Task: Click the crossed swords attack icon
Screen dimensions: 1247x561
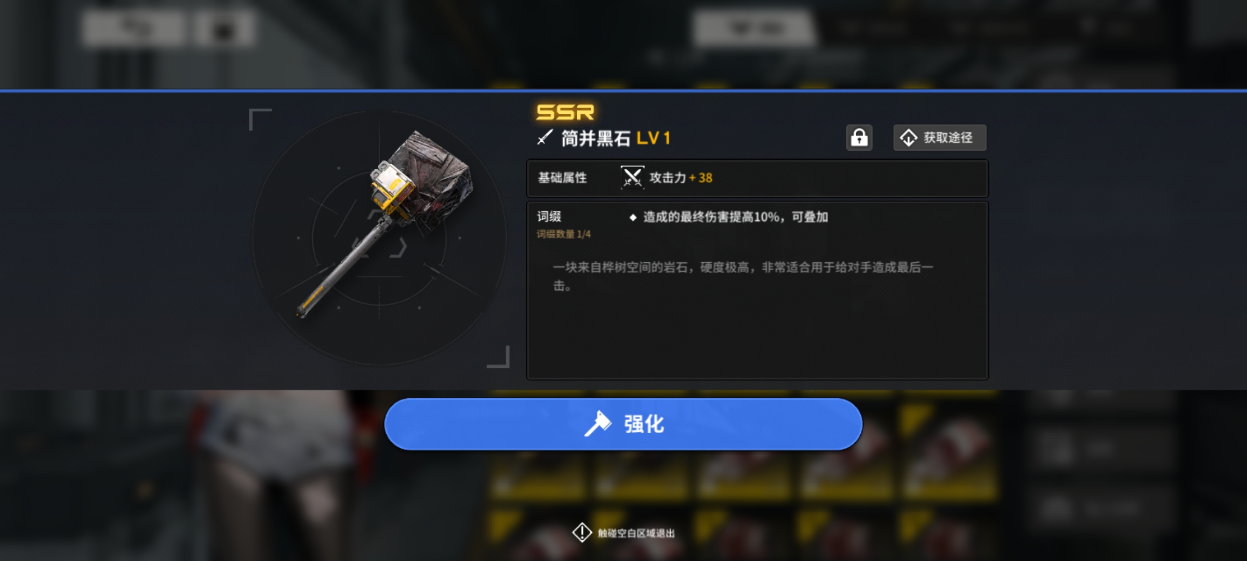Action: pyautogui.click(x=632, y=178)
